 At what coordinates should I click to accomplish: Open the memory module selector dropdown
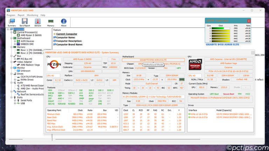click(x=153, y=96)
